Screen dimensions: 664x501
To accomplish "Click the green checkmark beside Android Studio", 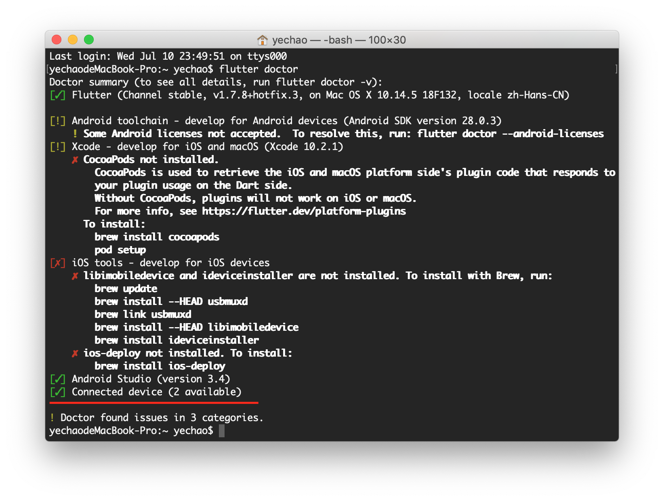I will pyautogui.click(x=57, y=379).
